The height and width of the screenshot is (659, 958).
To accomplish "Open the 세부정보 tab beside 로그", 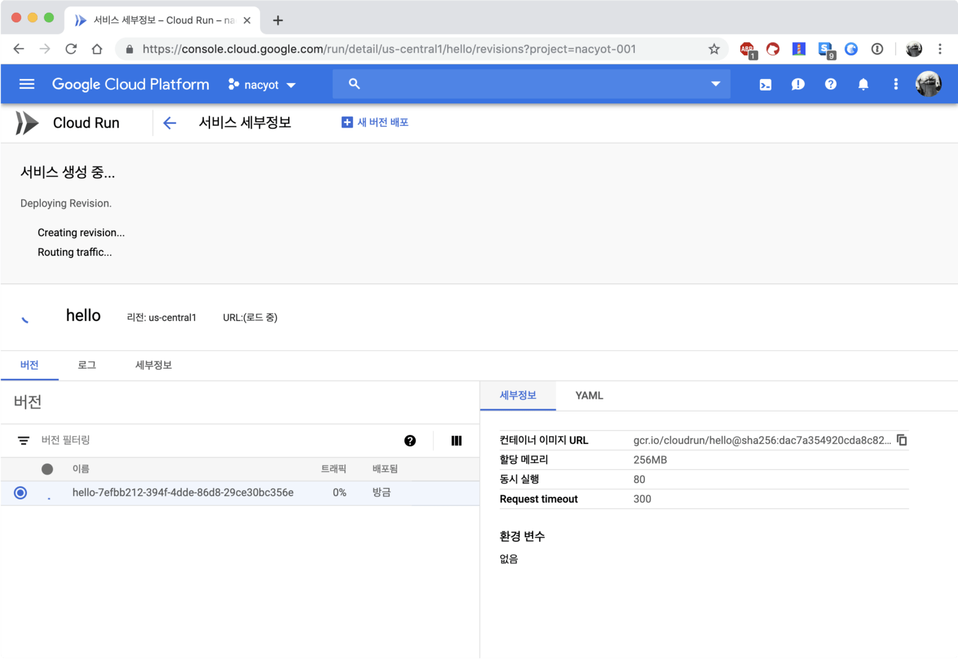I will pyautogui.click(x=153, y=365).
